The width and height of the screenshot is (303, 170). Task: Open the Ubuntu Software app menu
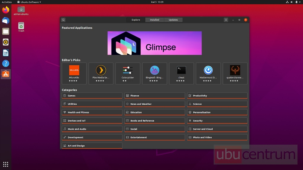click(x=29, y=2)
